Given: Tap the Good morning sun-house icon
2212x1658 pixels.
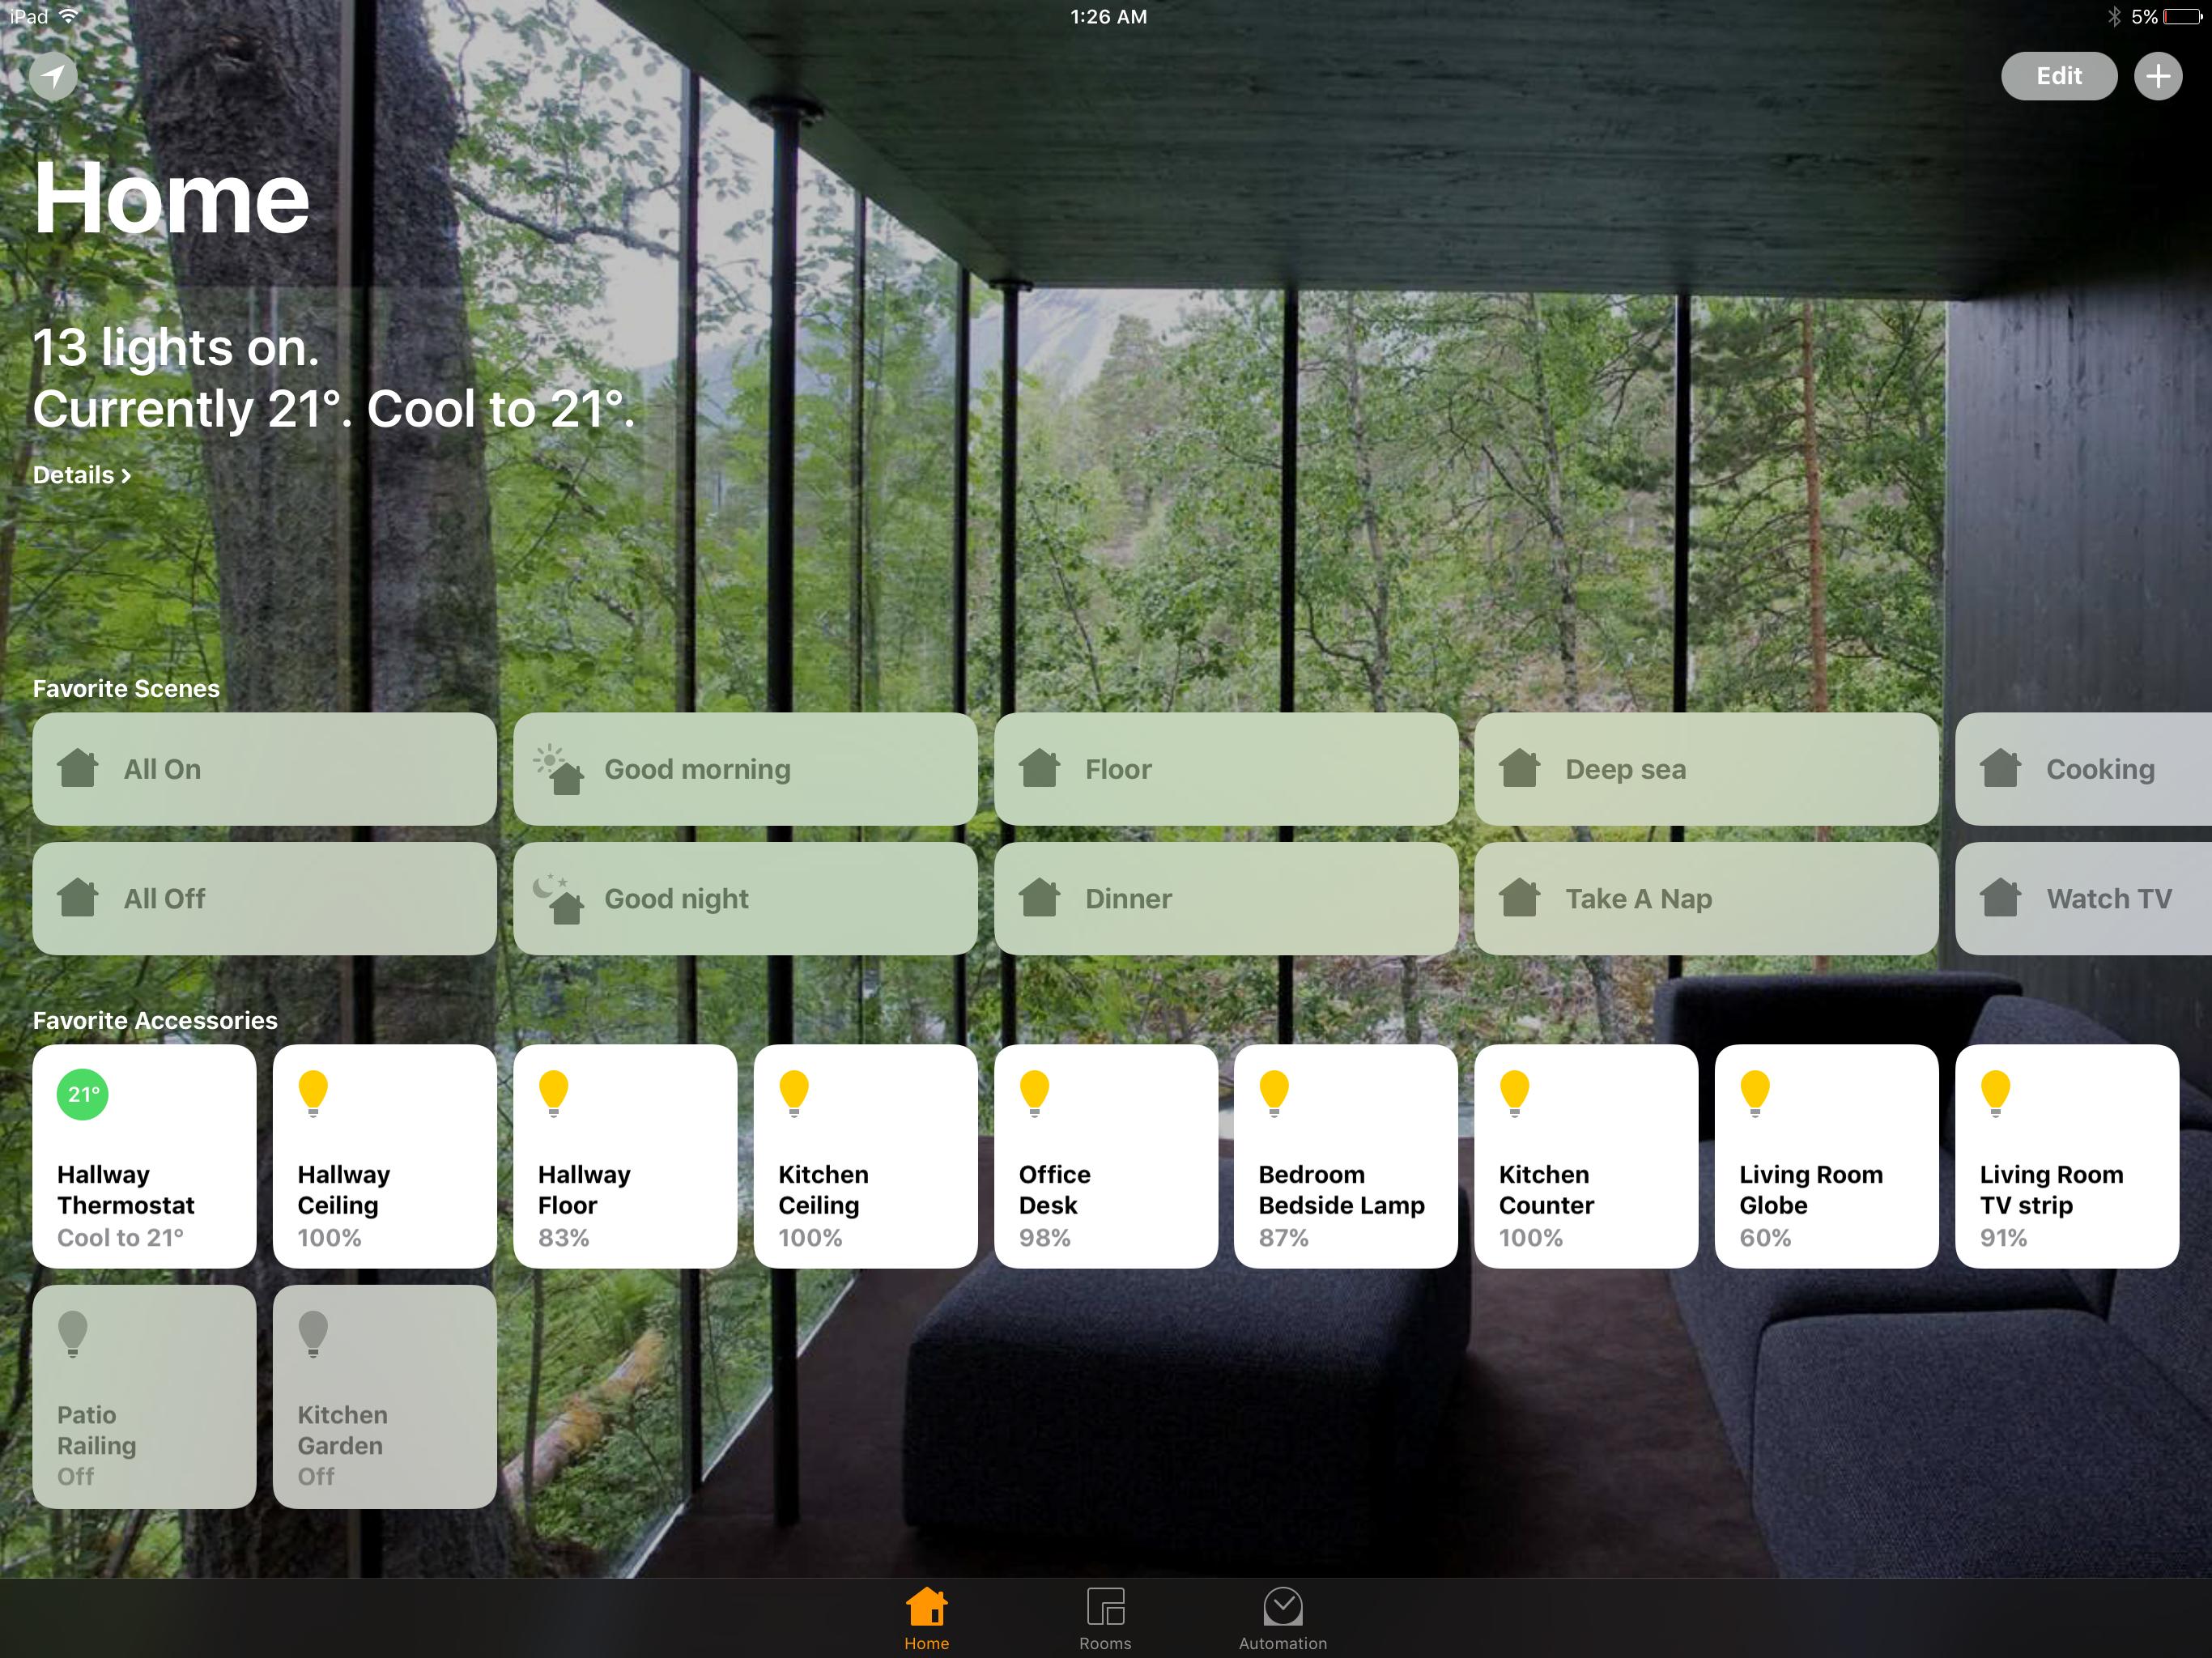Looking at the screenshot, I should coord(558,769).
